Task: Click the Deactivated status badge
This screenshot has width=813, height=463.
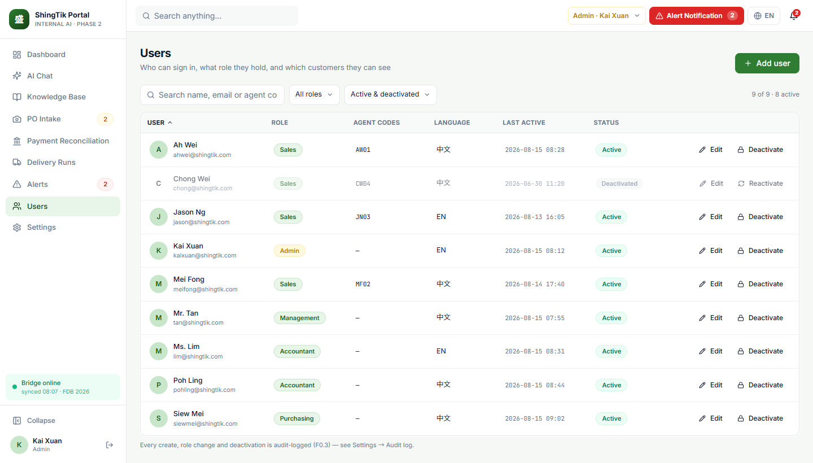Action: coord(619,184)
